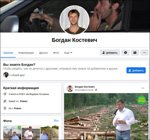Open first photo thumbnail with factory
Screen dimensions: 150x140
tap(12, 132)
